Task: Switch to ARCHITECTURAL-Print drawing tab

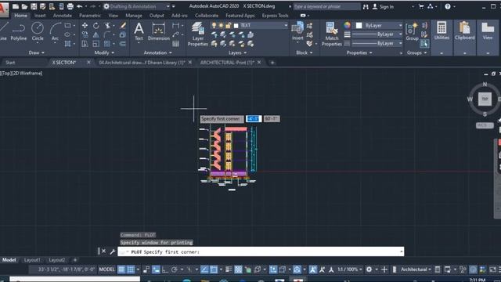Action: coord(227,63)
